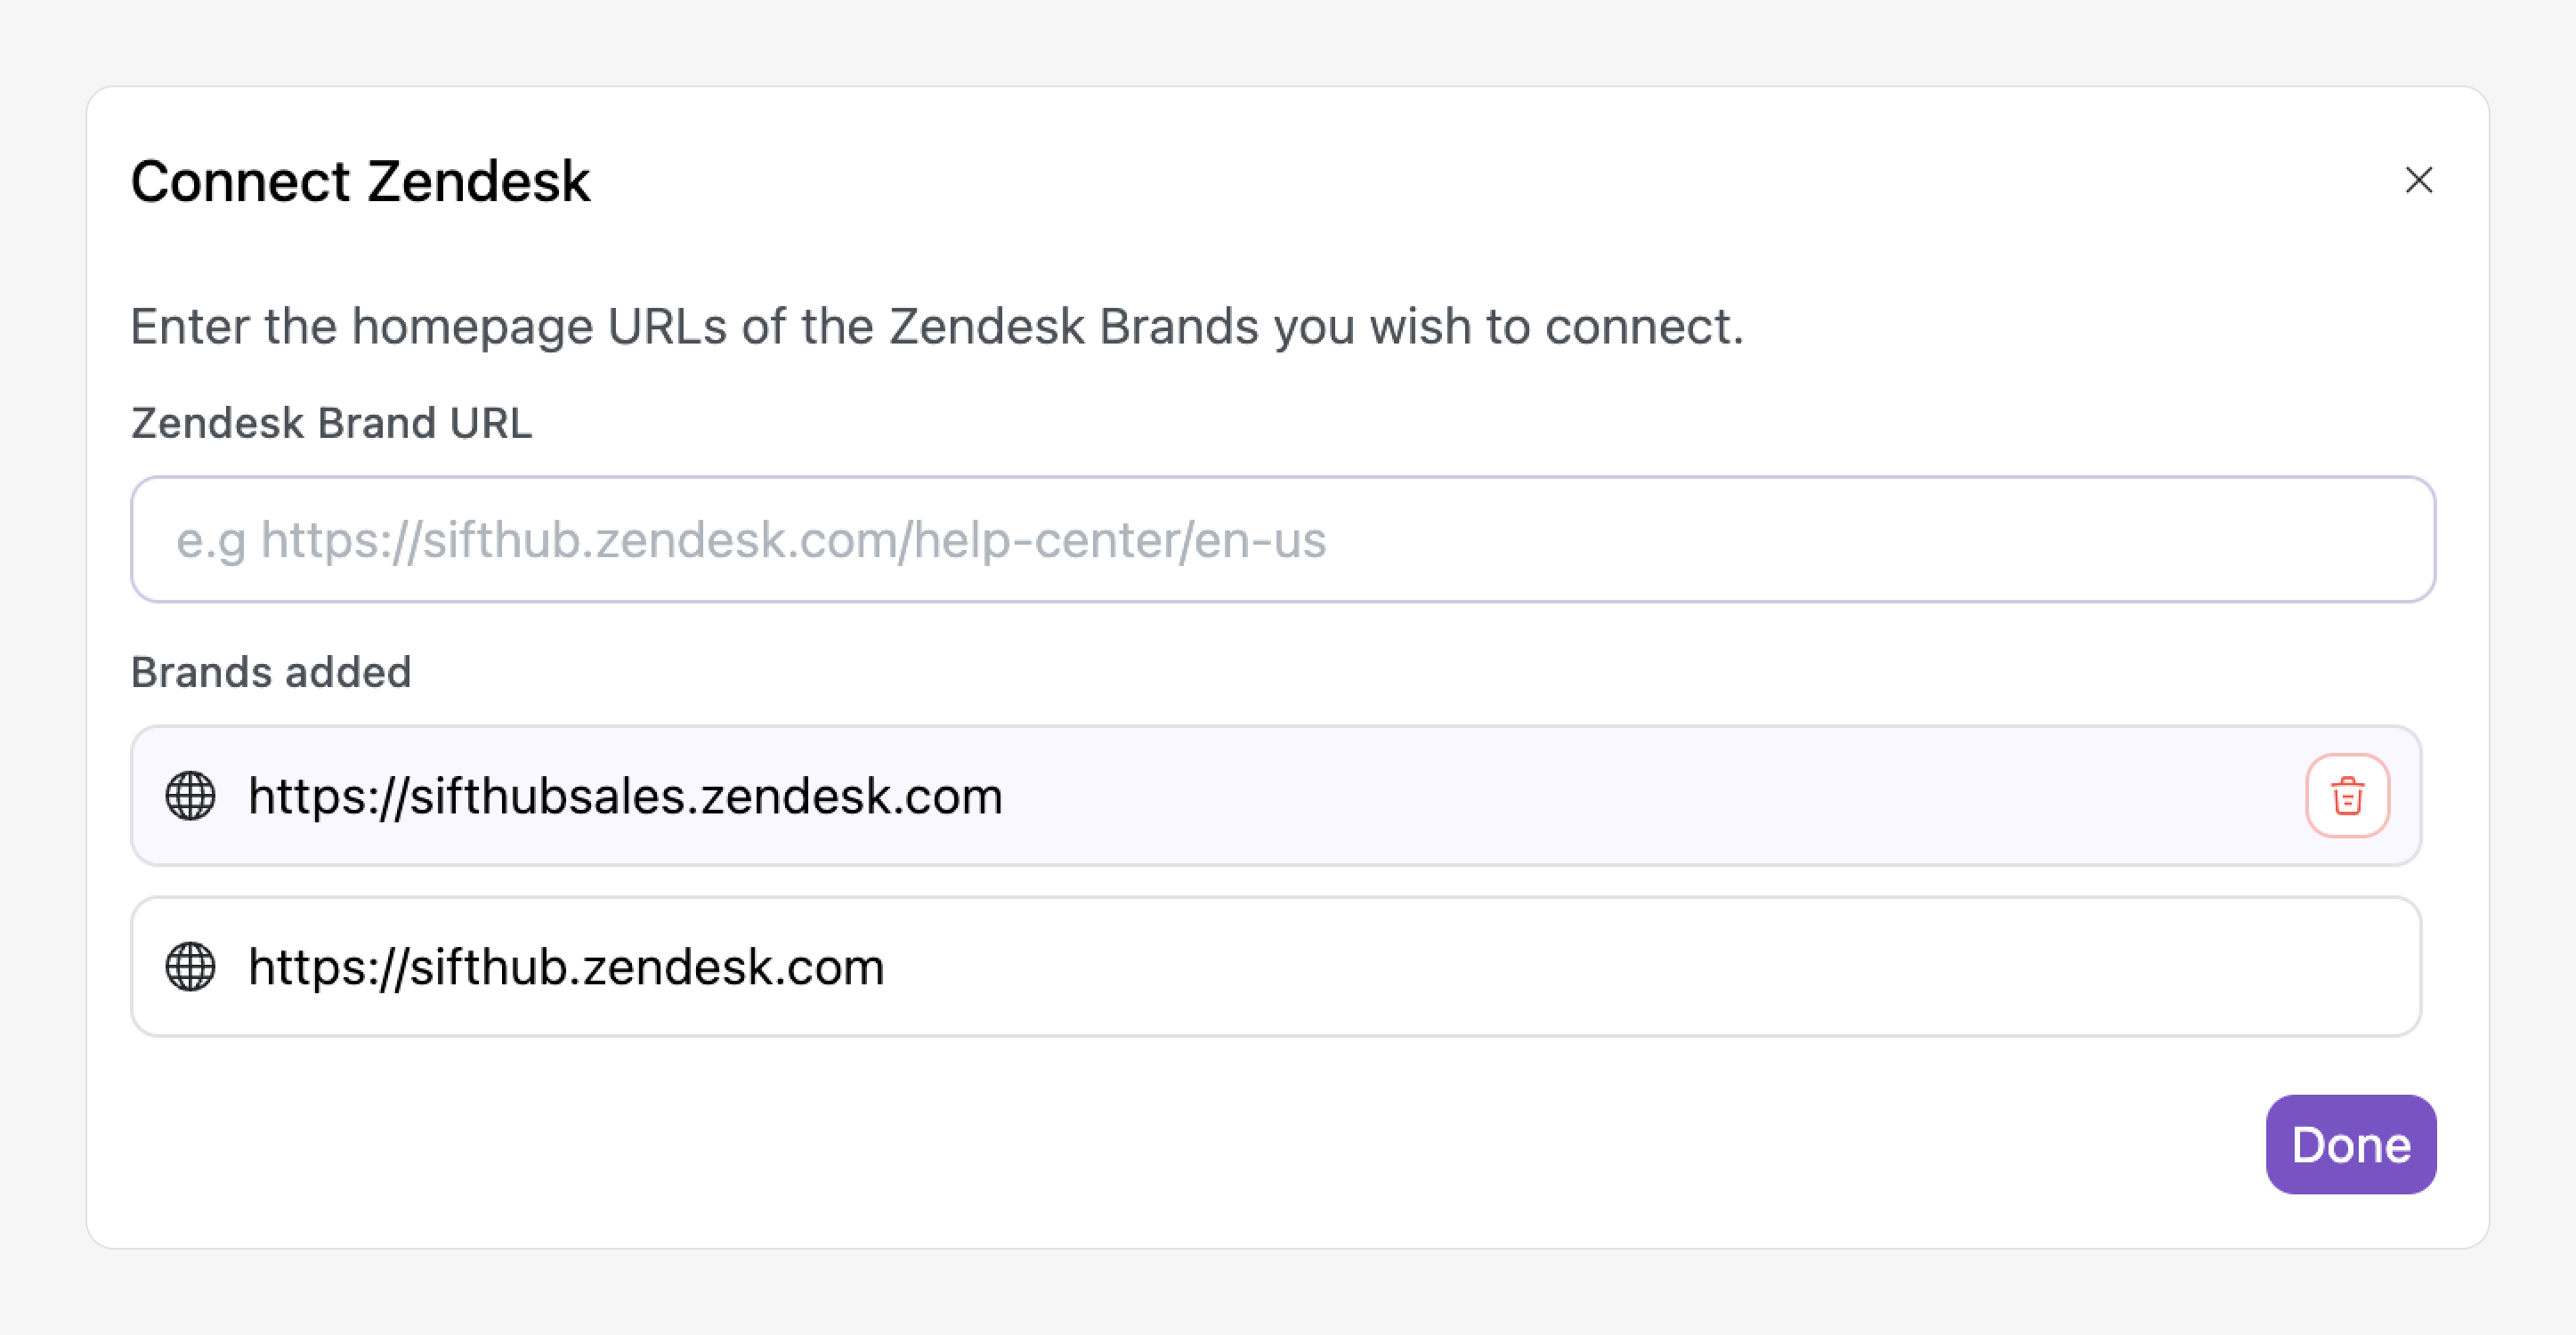The image size is (2576, 1335).
Task: Click globe icon beside https://sifthub.zendesk.com
Action: (x=190, y=967)
